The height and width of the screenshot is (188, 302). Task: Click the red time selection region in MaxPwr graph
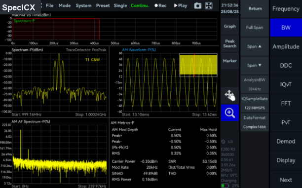pos(56,29)
